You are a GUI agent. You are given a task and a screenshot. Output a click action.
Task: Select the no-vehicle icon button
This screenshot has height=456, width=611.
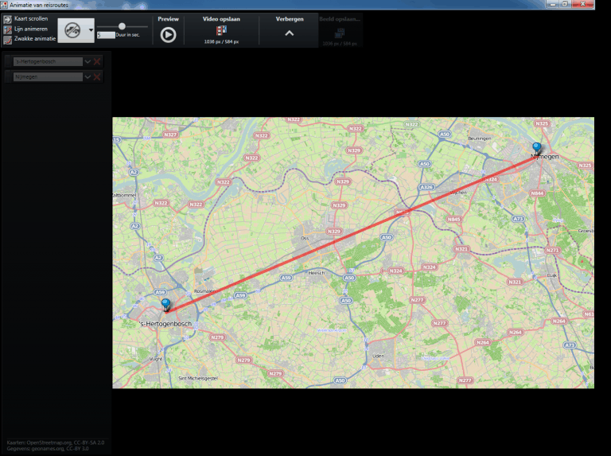click(x=72, y=30)
